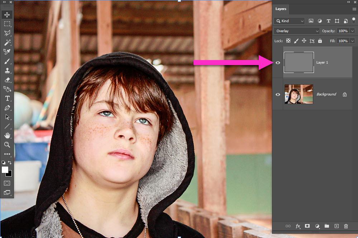This screenshot has width=358, height=238.
Task: Open the Edit Toolbar three-dots menu
Action: (x=7, y=154)
